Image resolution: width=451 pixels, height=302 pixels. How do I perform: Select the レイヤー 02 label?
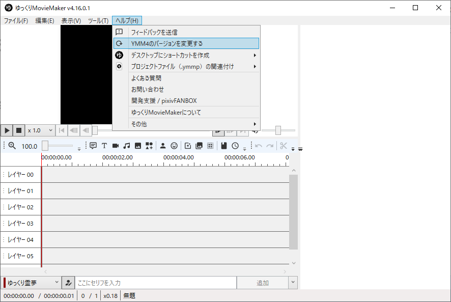point(20,207)
